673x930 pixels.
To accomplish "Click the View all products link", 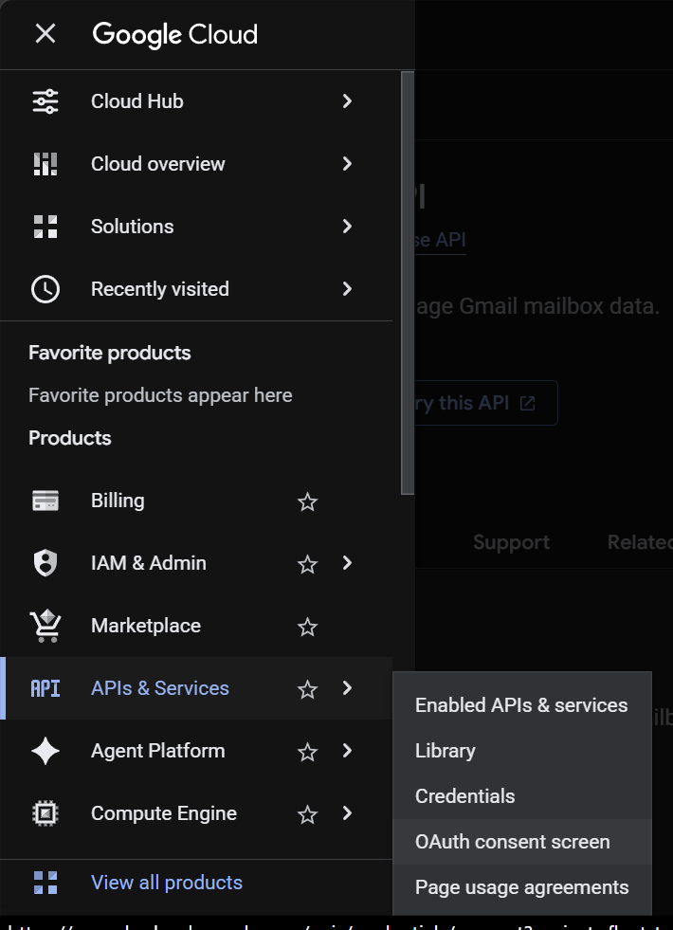I will pyautogui.click(x=167, y=883).
